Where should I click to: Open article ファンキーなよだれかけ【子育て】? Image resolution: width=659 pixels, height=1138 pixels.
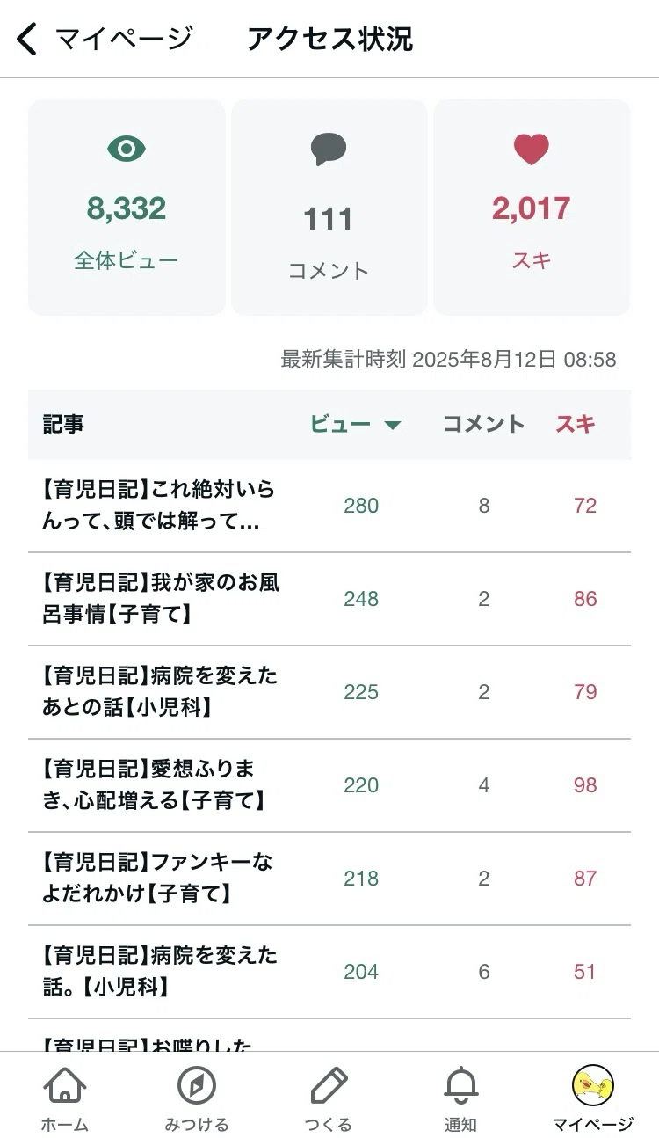coord(329,879)
